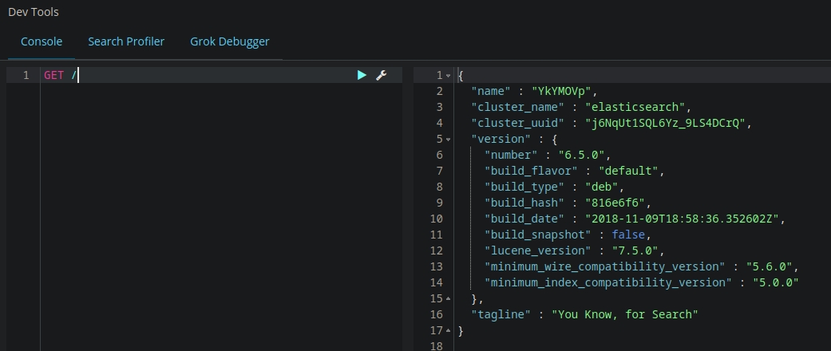Switch to the Console tab
The width and height of the screenshot is (831, 351).
42,41
